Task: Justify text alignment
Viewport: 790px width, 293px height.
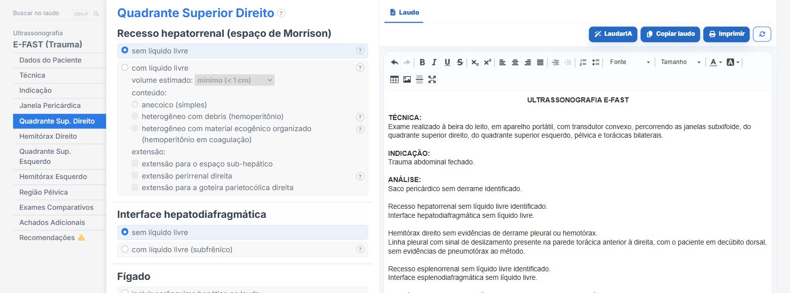Action: point(540,62)
